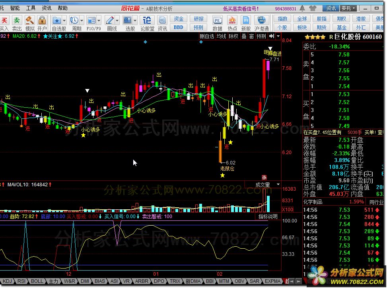Click the 全球 global markets button

pos(302,19)
